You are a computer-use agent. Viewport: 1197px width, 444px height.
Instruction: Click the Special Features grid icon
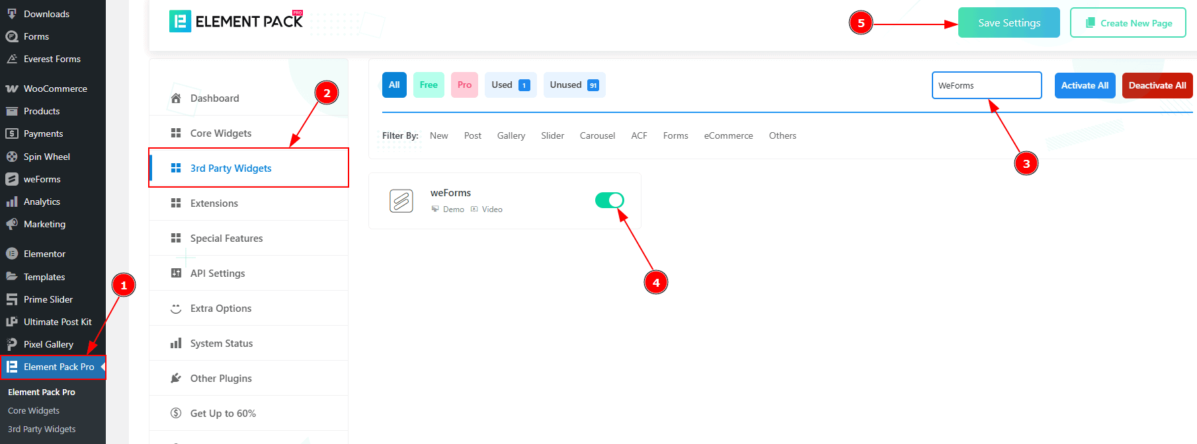(176, 238)
